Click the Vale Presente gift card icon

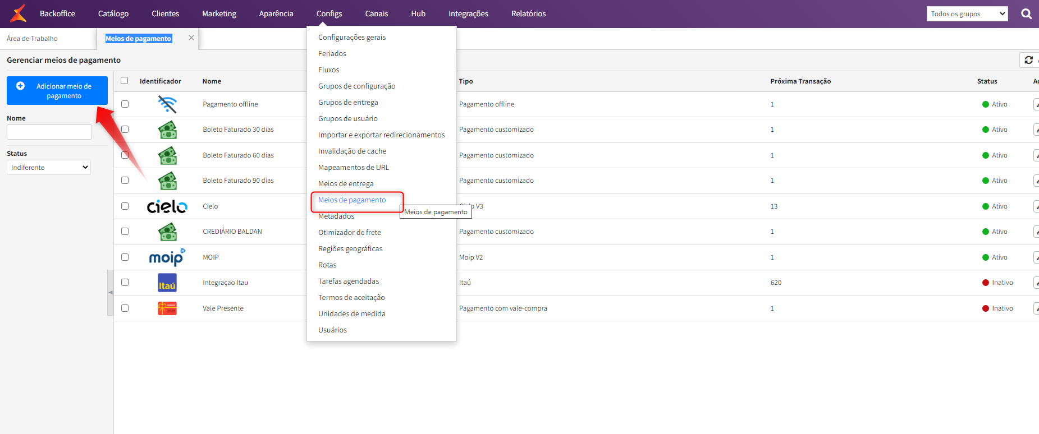[x=167, y=308]
